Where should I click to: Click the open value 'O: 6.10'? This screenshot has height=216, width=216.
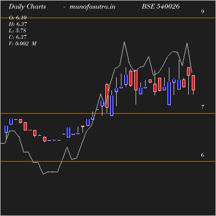click(18, 18)
